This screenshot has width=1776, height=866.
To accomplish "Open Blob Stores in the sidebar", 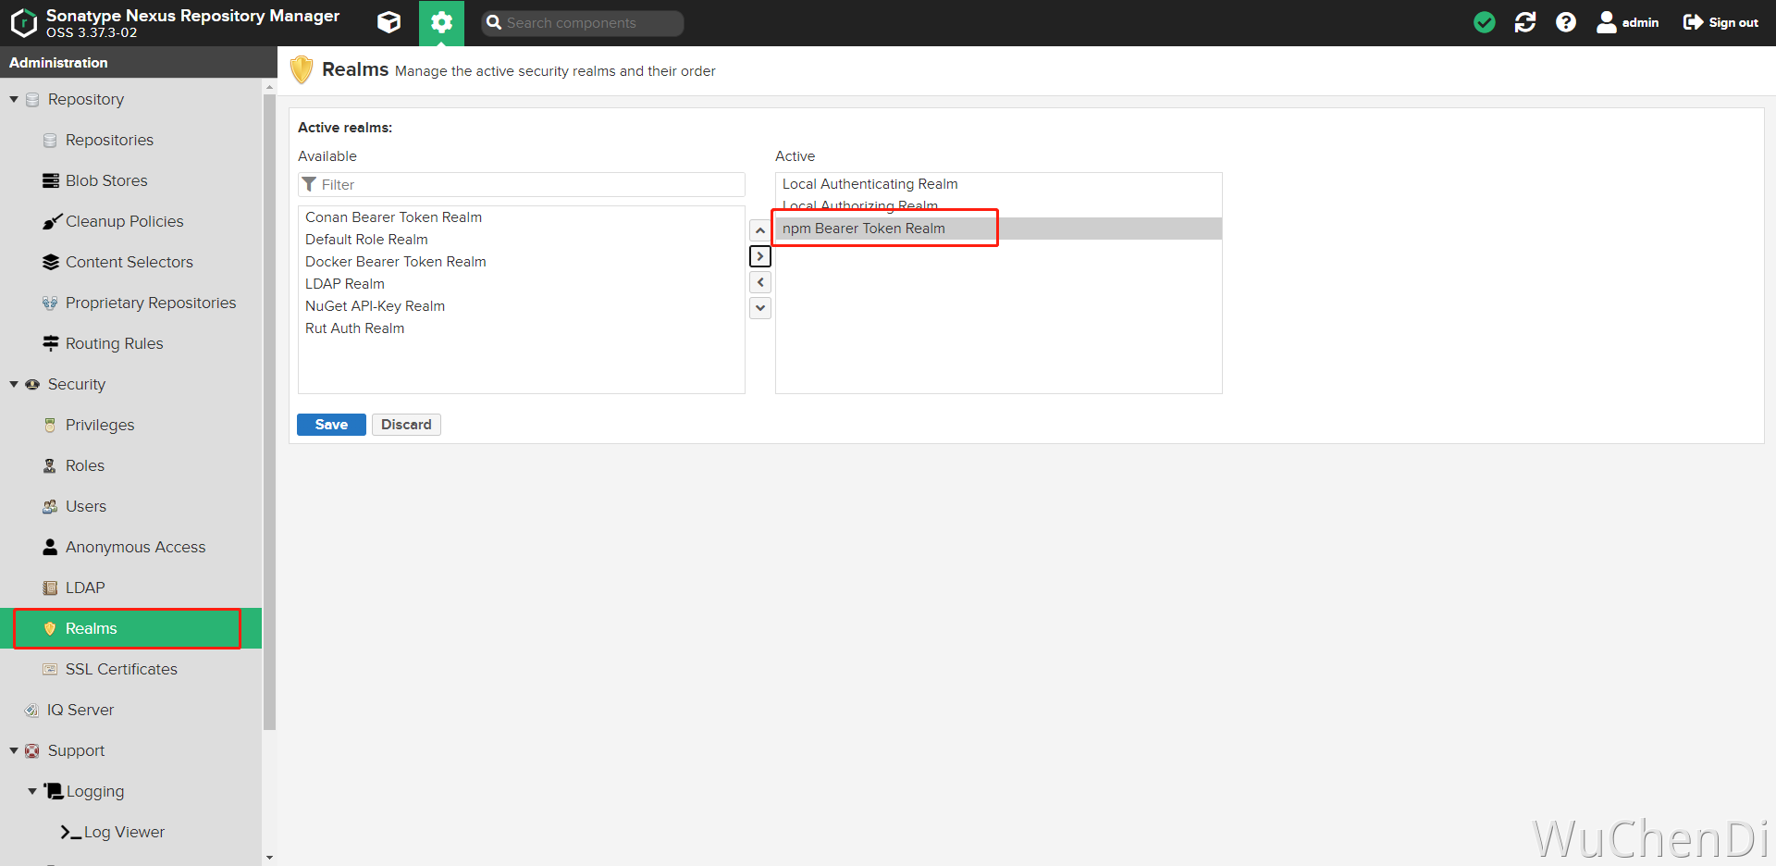I will pyautogui.click(x=106, y=180).
